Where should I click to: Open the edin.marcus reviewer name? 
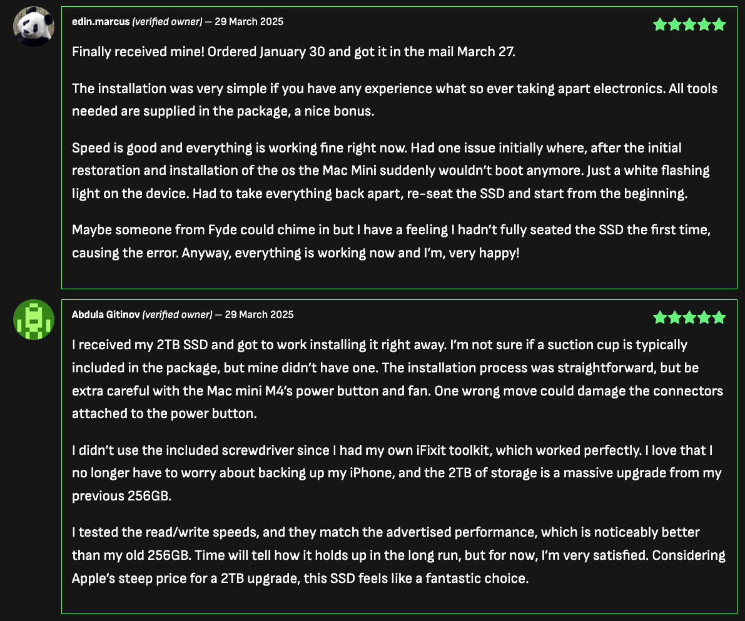101,22
